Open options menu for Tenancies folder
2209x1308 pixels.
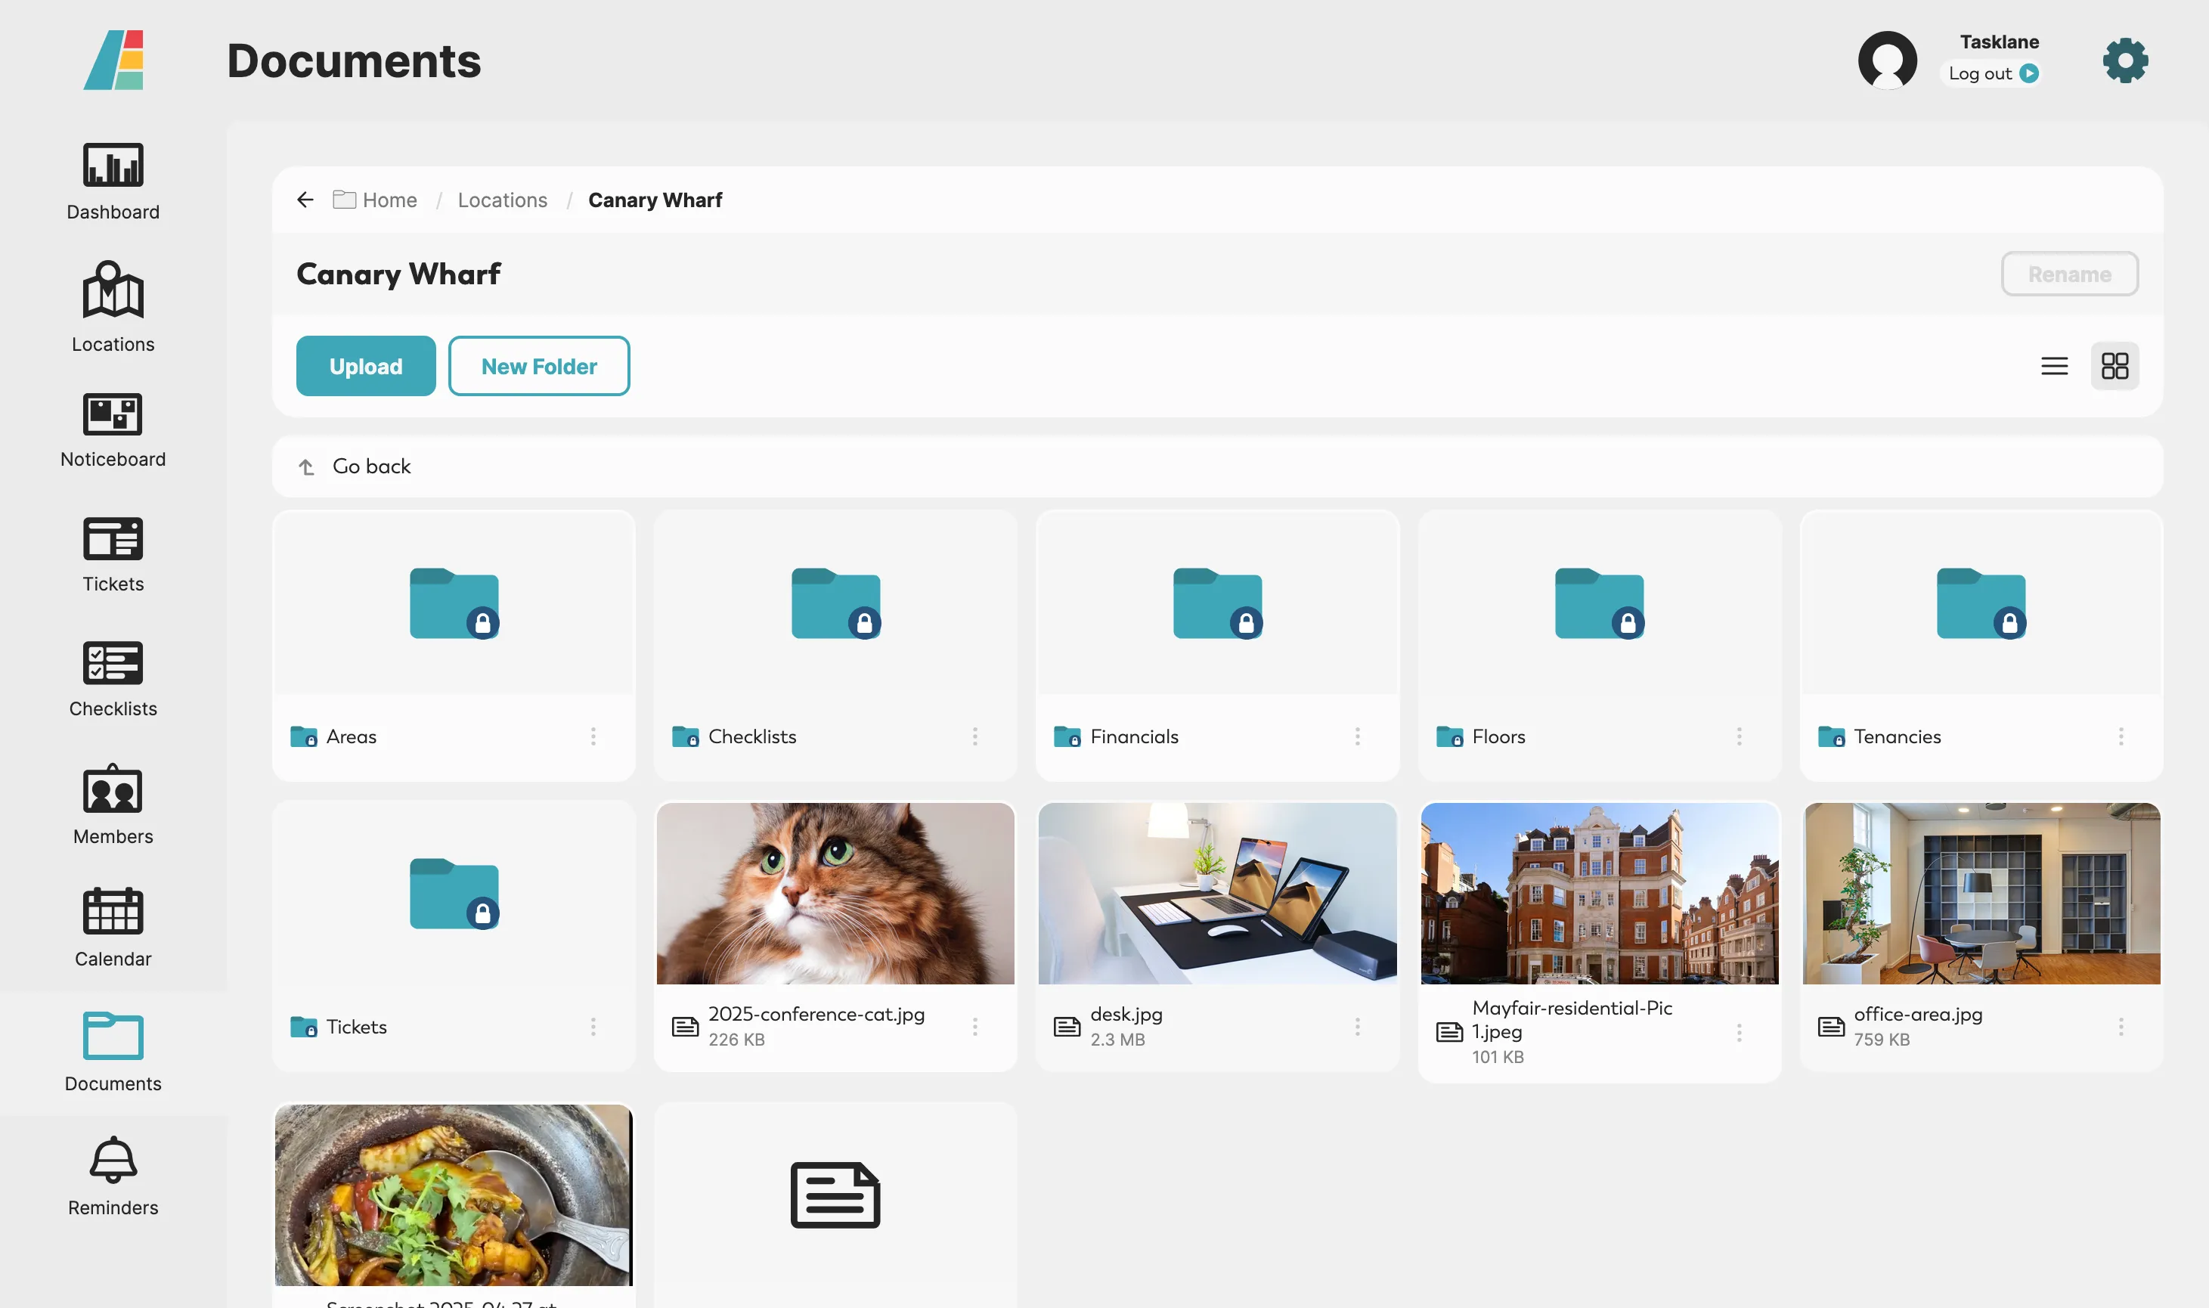2120,736
